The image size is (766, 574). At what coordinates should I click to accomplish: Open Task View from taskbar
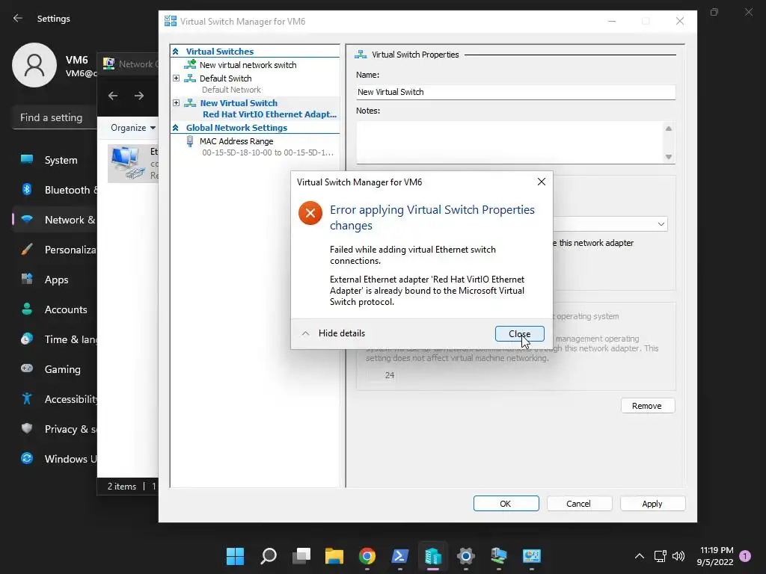[301, 556]
